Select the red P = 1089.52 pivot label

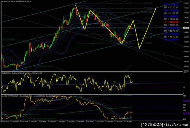(171, 22)
